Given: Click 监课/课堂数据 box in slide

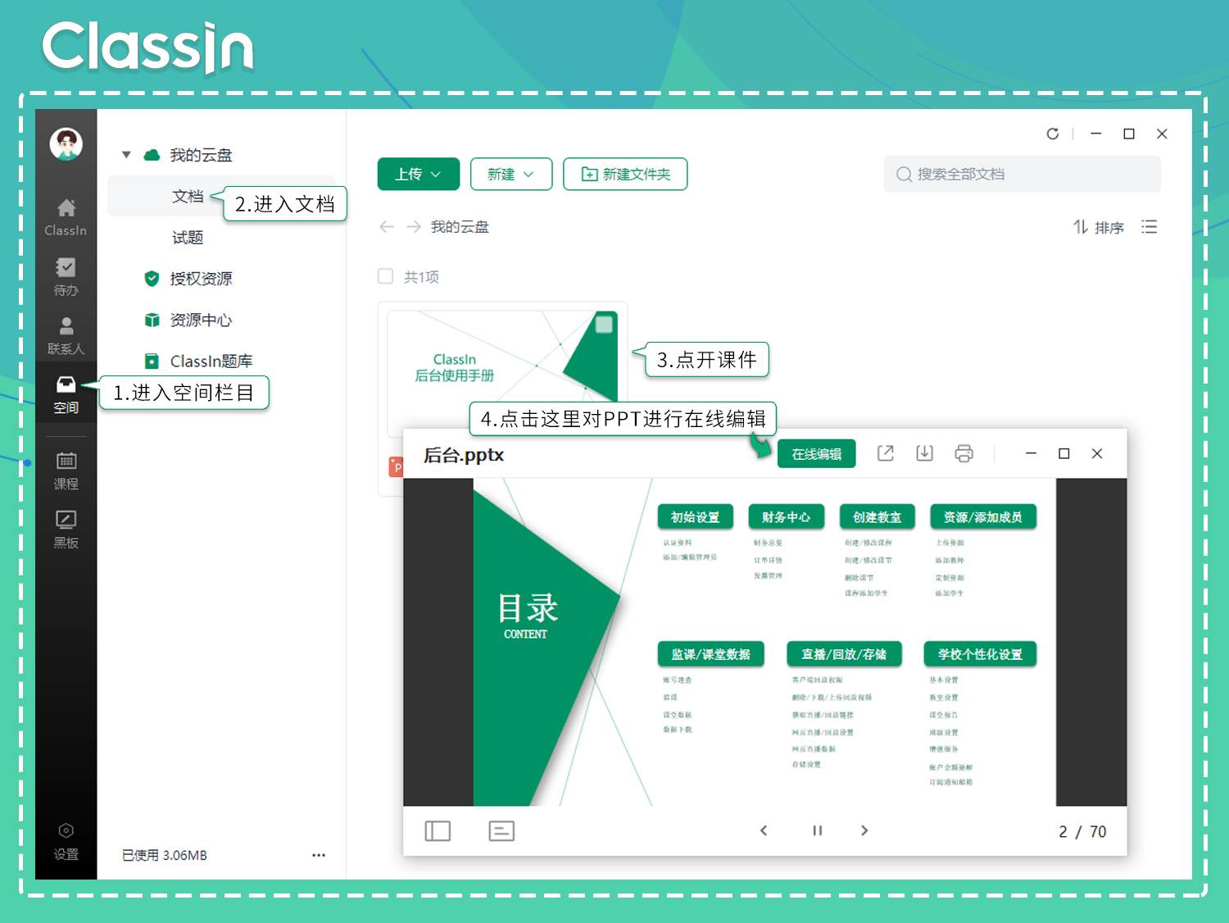Looking at the screenshot, I should tap(710, 654).
